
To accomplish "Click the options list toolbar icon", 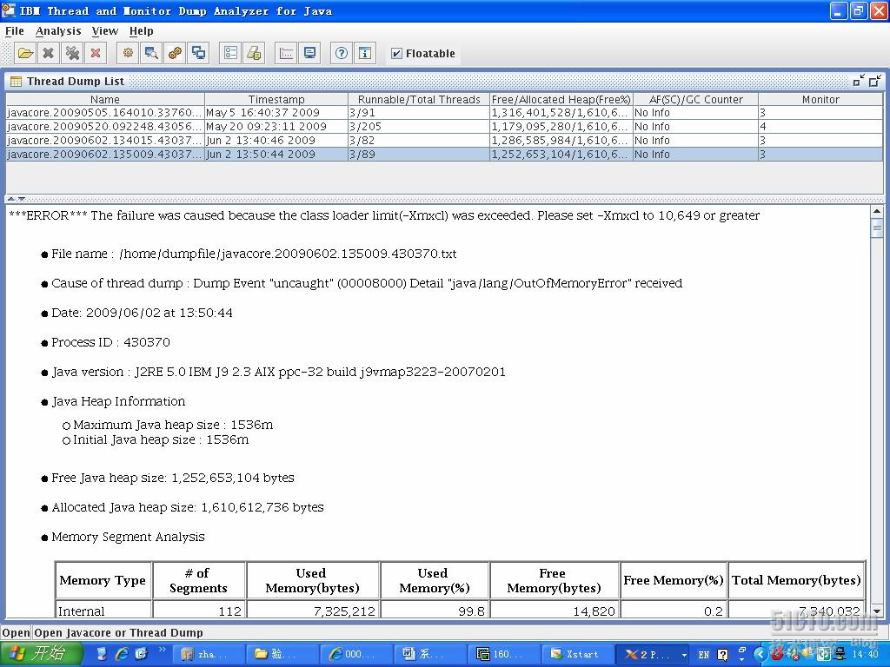I will 229,53.
